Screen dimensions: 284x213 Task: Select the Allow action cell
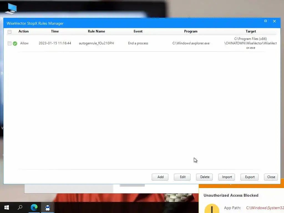pos(24,43)
